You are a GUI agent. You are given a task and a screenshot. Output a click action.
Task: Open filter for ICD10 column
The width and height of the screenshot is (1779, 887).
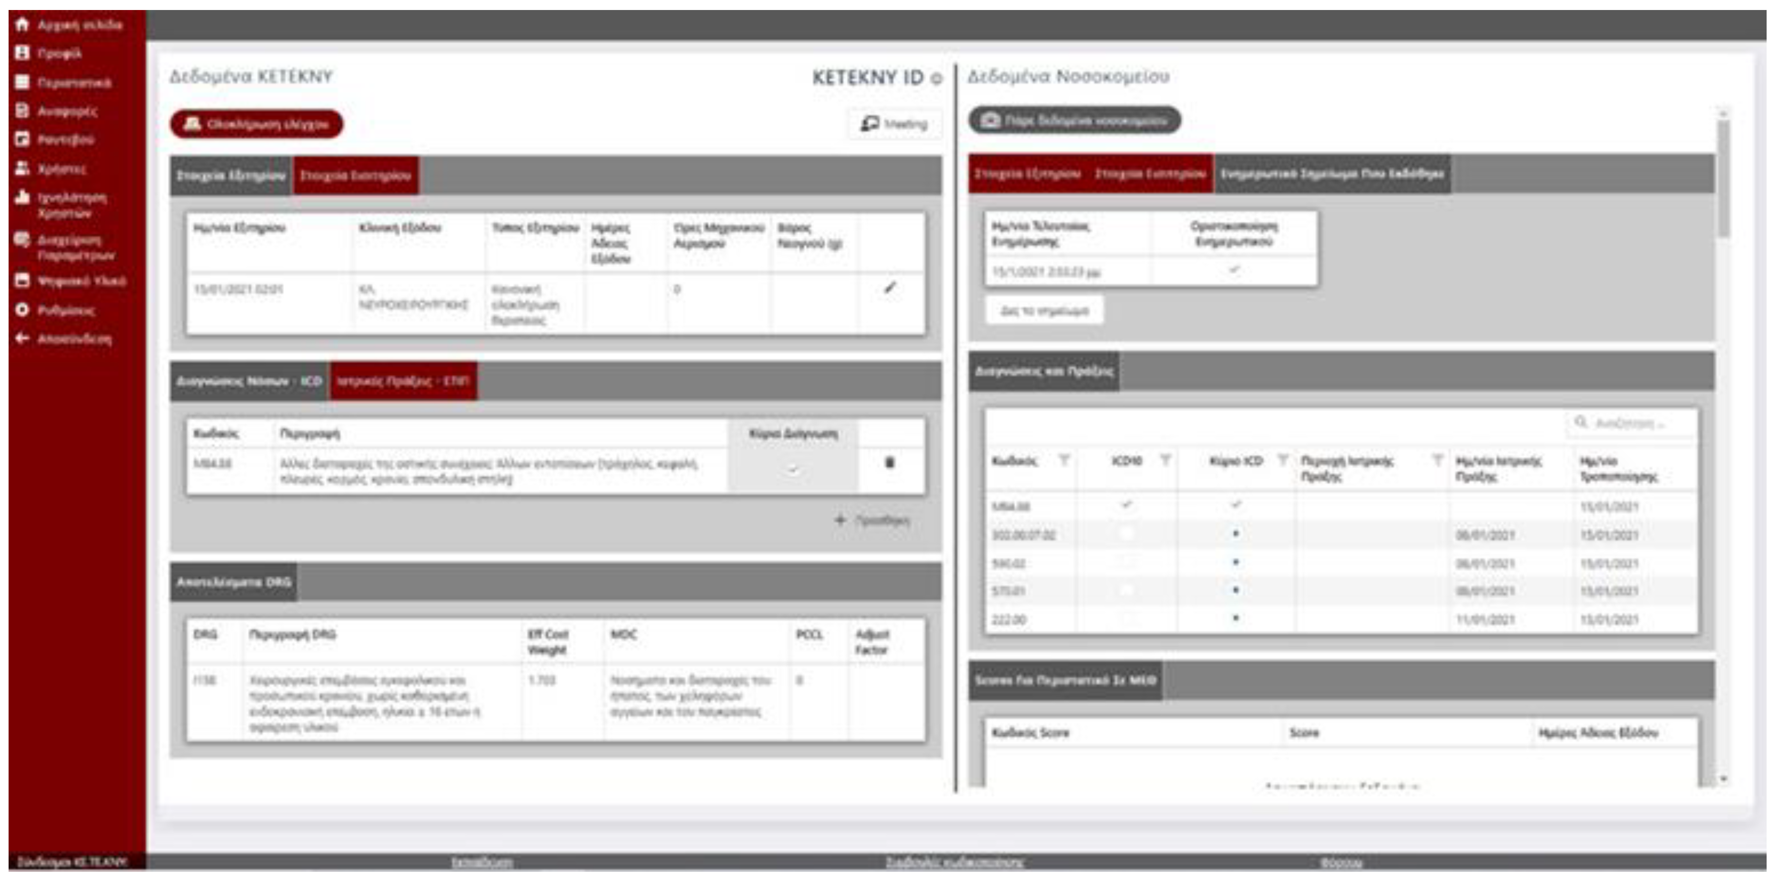click(1165, 461)
